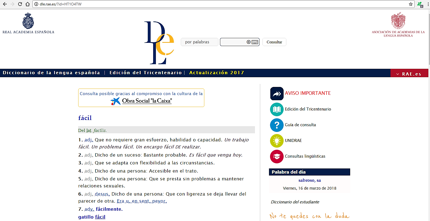Open the 'por palabras' search mode dropdown
The image size is (430, 221).
[x=199, y=42]
